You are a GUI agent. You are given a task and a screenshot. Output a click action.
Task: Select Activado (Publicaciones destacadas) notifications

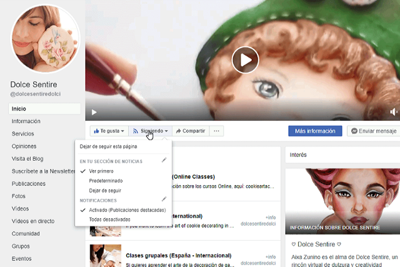pyautogui.click(x=127, y=210)
